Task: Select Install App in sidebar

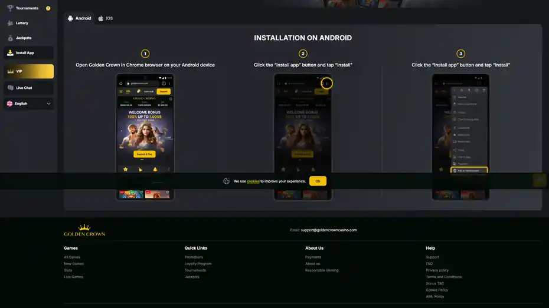Action: 29,53
